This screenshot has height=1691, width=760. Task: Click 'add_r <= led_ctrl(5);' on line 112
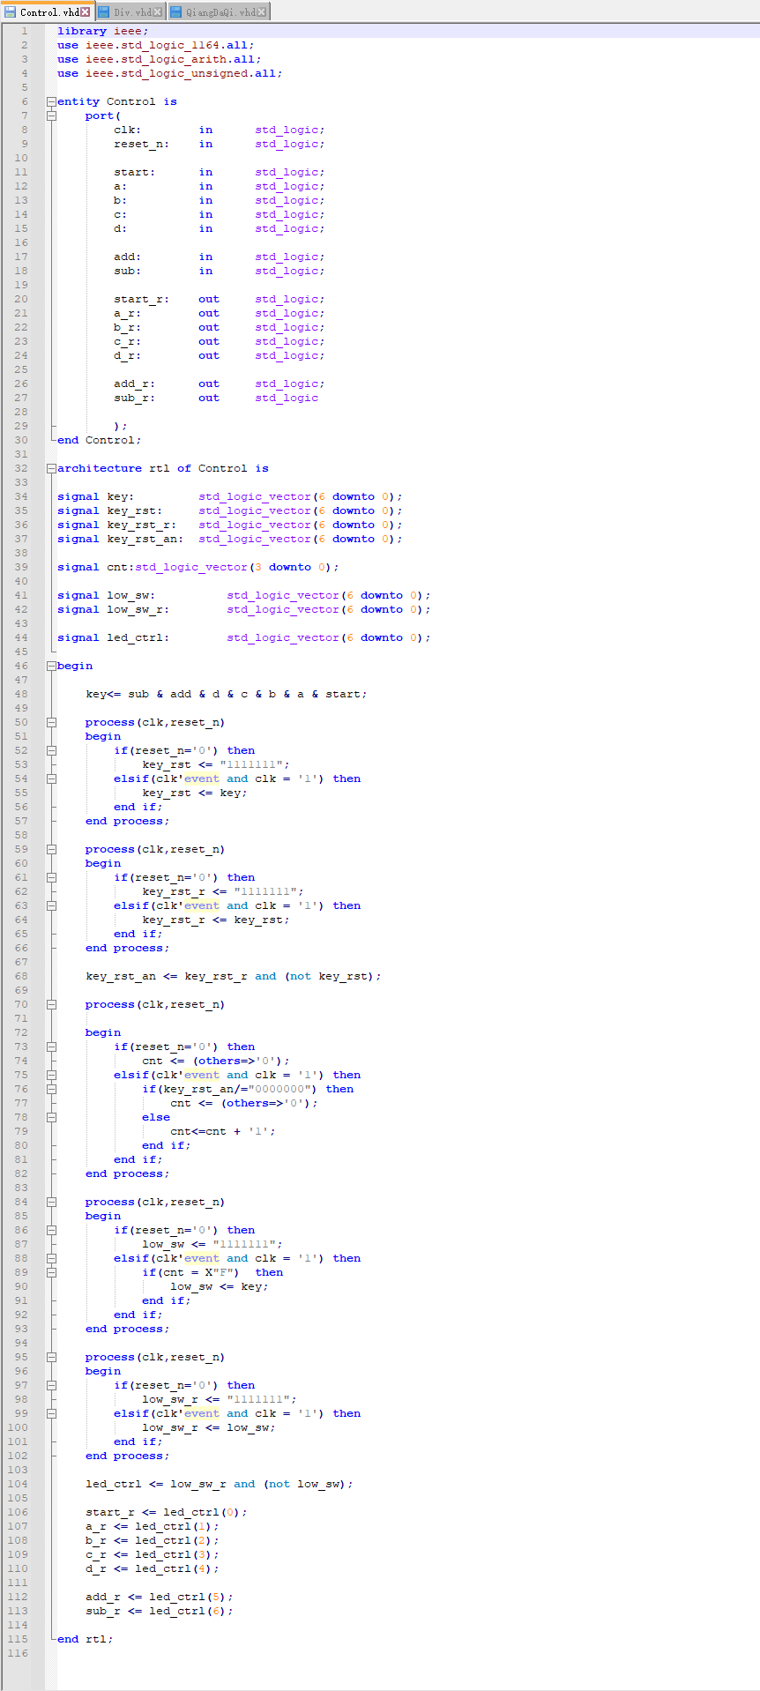(160, 1597)
